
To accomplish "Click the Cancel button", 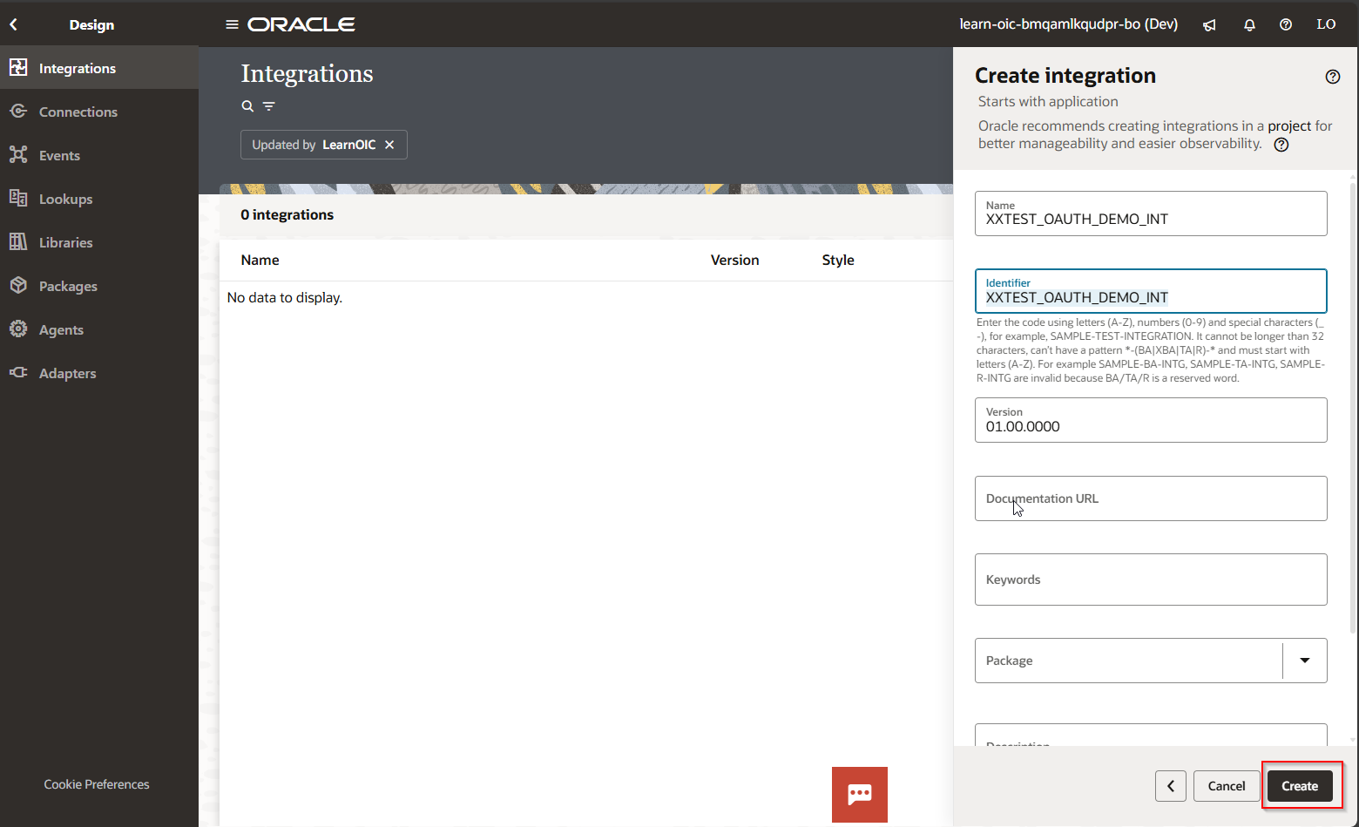I will (x=1226, y=786).
